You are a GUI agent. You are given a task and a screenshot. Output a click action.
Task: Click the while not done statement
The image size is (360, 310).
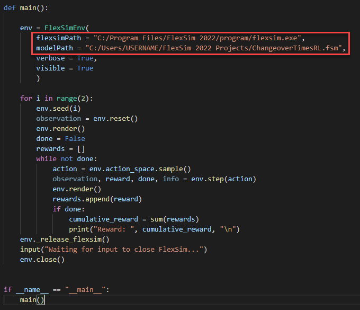(x=64, y=159)
